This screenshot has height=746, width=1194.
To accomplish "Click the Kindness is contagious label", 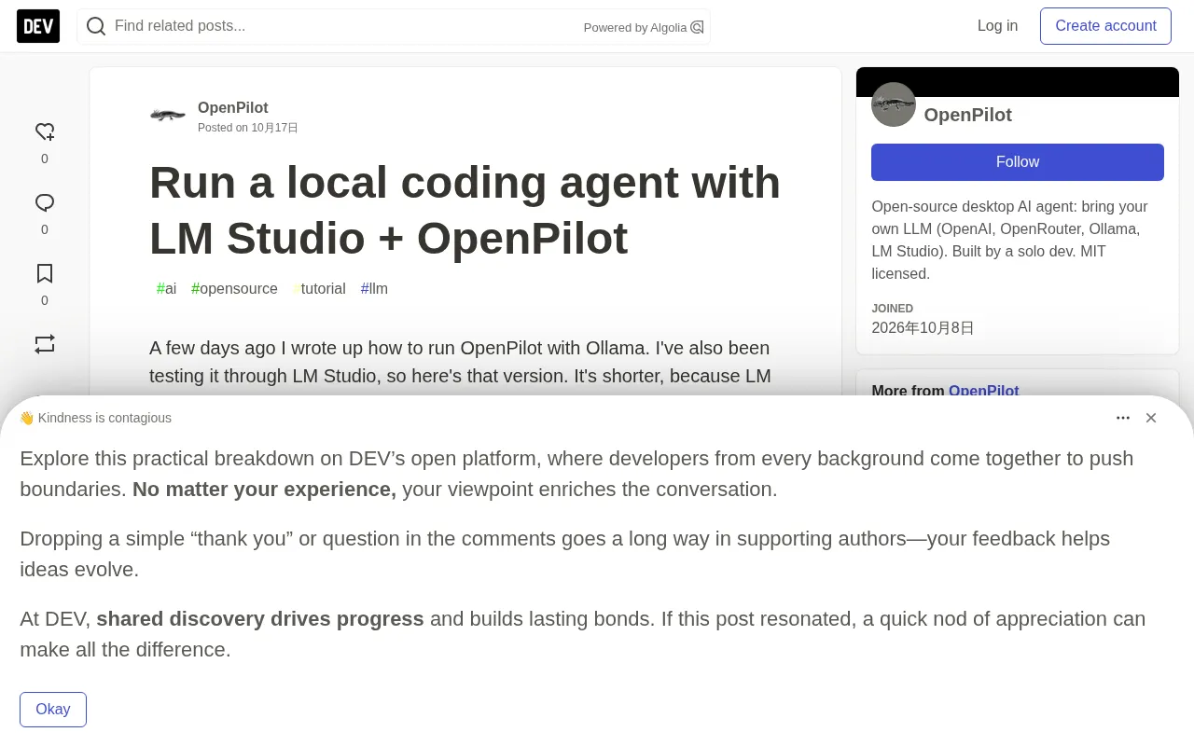I will 95,418.
